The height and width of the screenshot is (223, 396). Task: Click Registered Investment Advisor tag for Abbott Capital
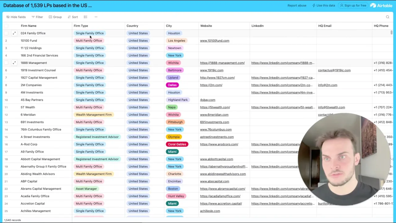point(97,159)
